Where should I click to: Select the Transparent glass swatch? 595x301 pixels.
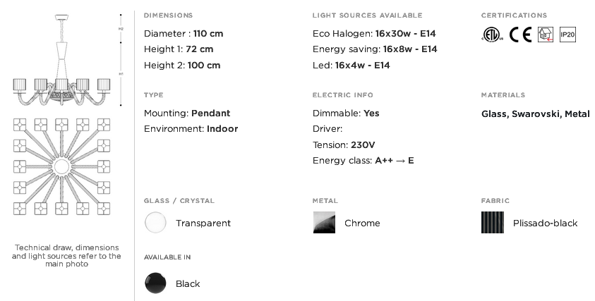(155, 223)
